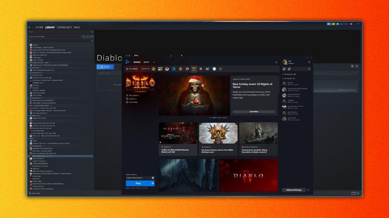Click the Battle.net user avatar
Viewport: 389px width, 218px height.
coord(285,62)
